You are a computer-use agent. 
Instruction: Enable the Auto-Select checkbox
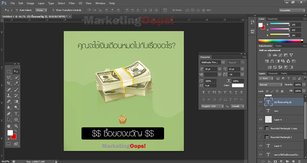[17, 10]
